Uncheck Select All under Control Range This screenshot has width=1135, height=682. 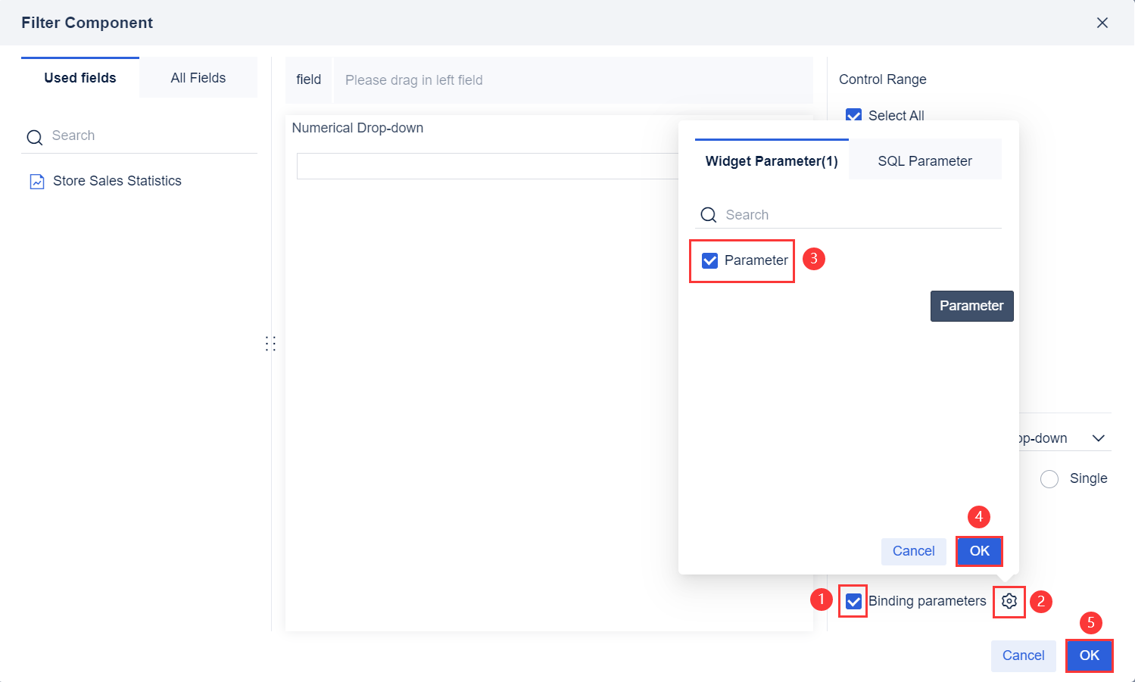853,115
